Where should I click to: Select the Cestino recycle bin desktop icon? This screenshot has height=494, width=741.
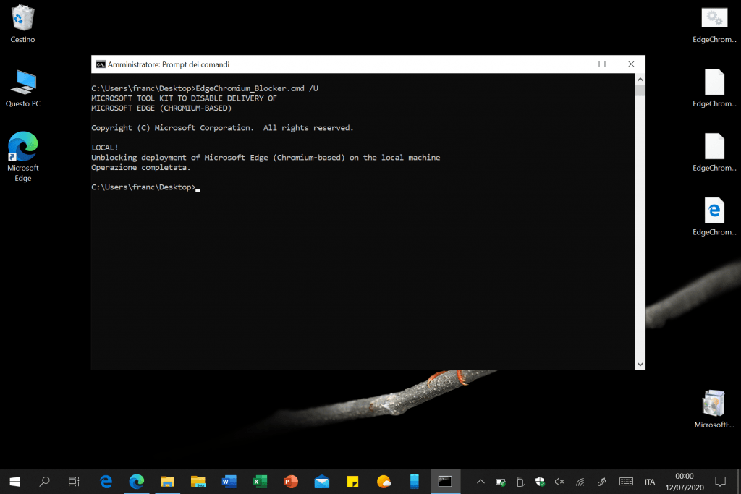click(x=23, y=23)
